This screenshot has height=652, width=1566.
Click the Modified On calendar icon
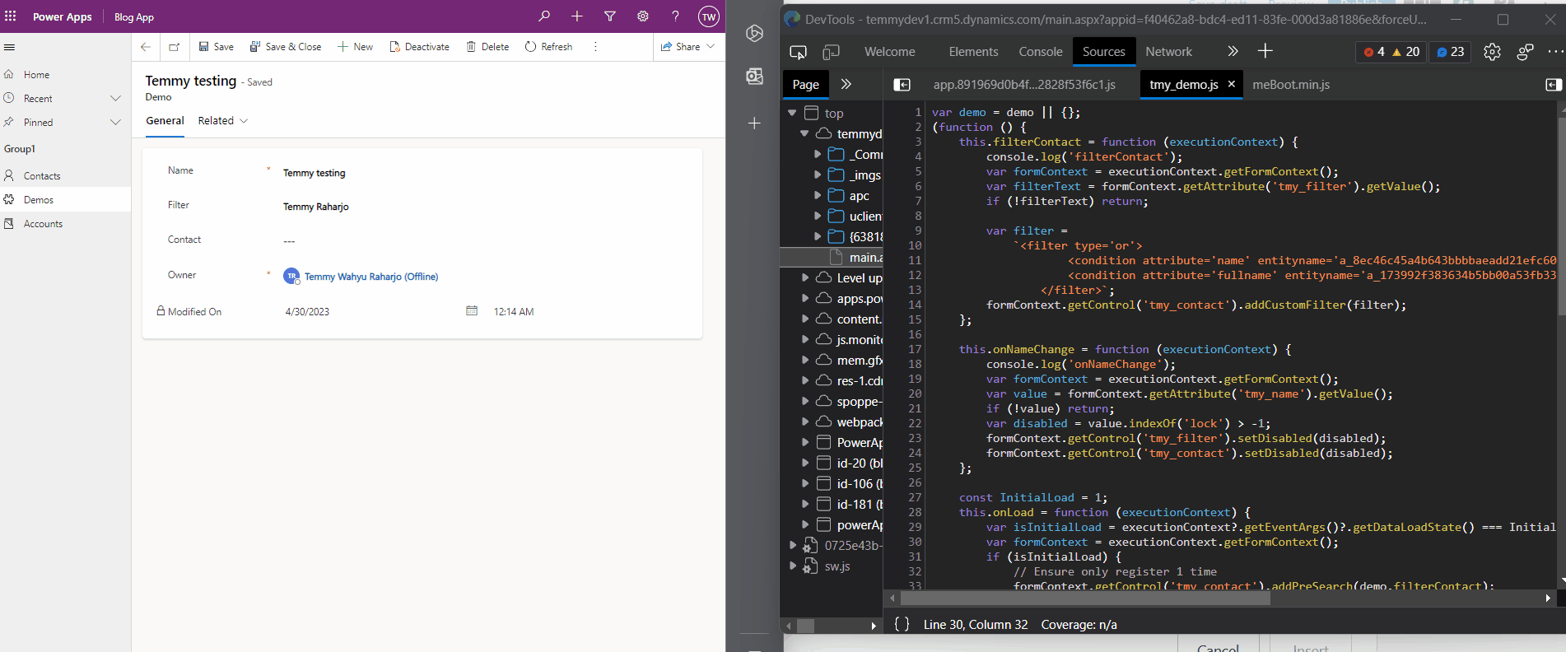472,311
